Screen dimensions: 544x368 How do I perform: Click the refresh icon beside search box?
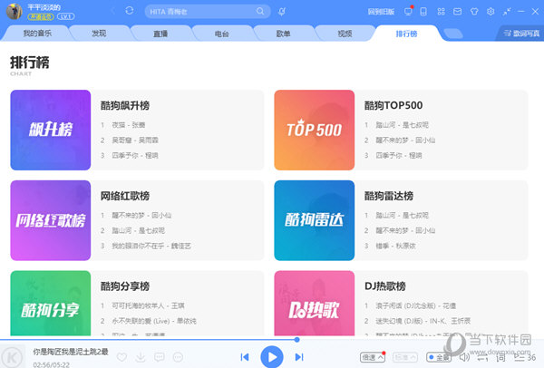pyautogui.click(x=130, y=11)
